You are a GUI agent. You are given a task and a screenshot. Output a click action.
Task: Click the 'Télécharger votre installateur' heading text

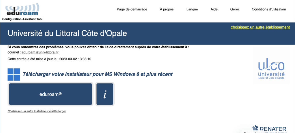pyautogui.click(x=97, y=74)
